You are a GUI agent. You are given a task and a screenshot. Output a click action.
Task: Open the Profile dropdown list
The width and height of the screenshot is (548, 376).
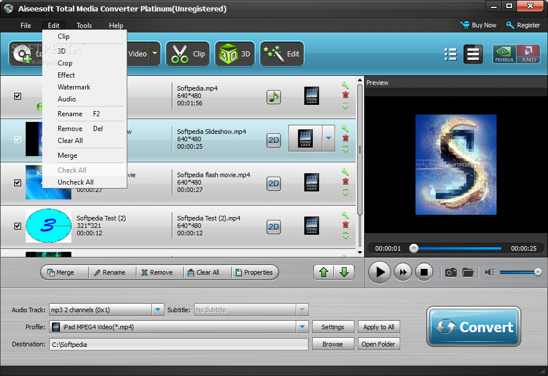(303, 327)
